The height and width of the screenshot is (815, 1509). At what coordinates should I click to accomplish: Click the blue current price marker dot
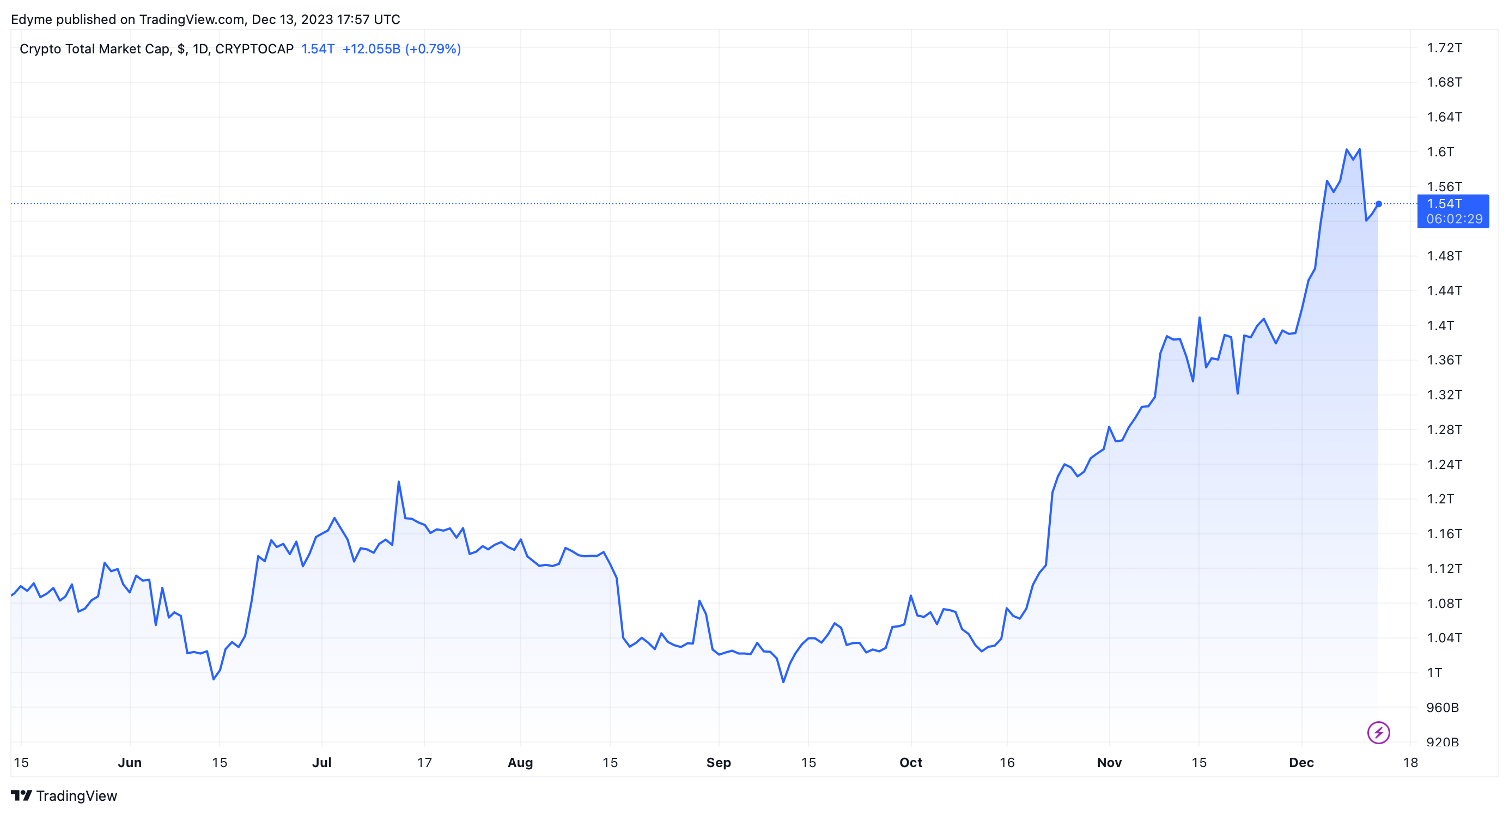[1378, 204]
